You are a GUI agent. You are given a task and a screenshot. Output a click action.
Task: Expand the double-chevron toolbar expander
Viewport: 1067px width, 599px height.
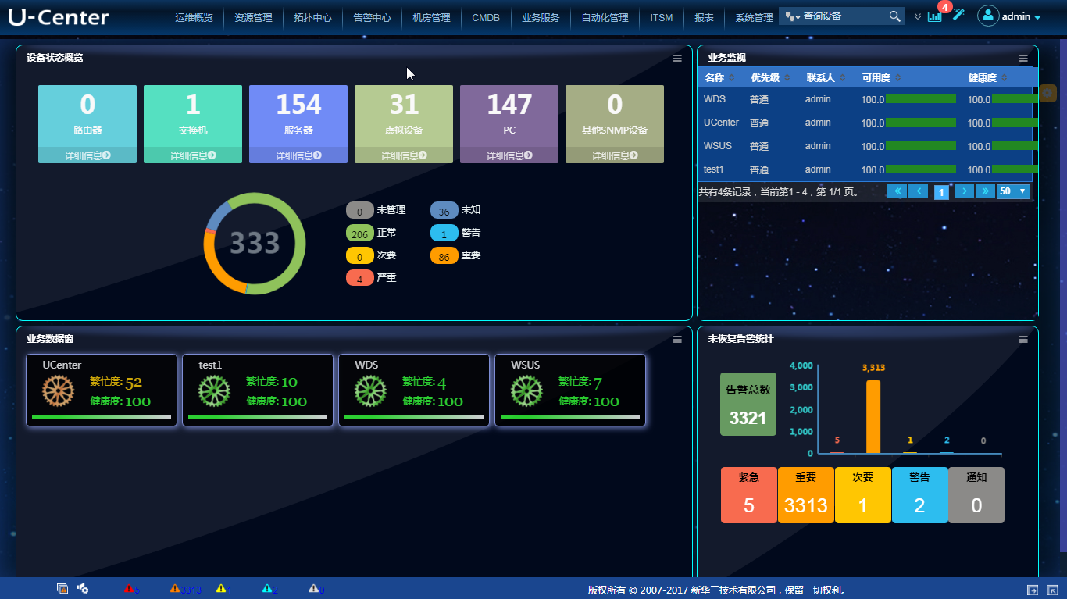tap(918, 16)
